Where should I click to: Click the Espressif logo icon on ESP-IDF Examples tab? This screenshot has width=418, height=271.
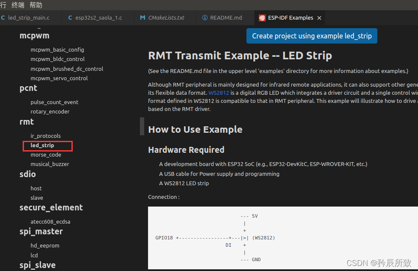tap(262, 18)
